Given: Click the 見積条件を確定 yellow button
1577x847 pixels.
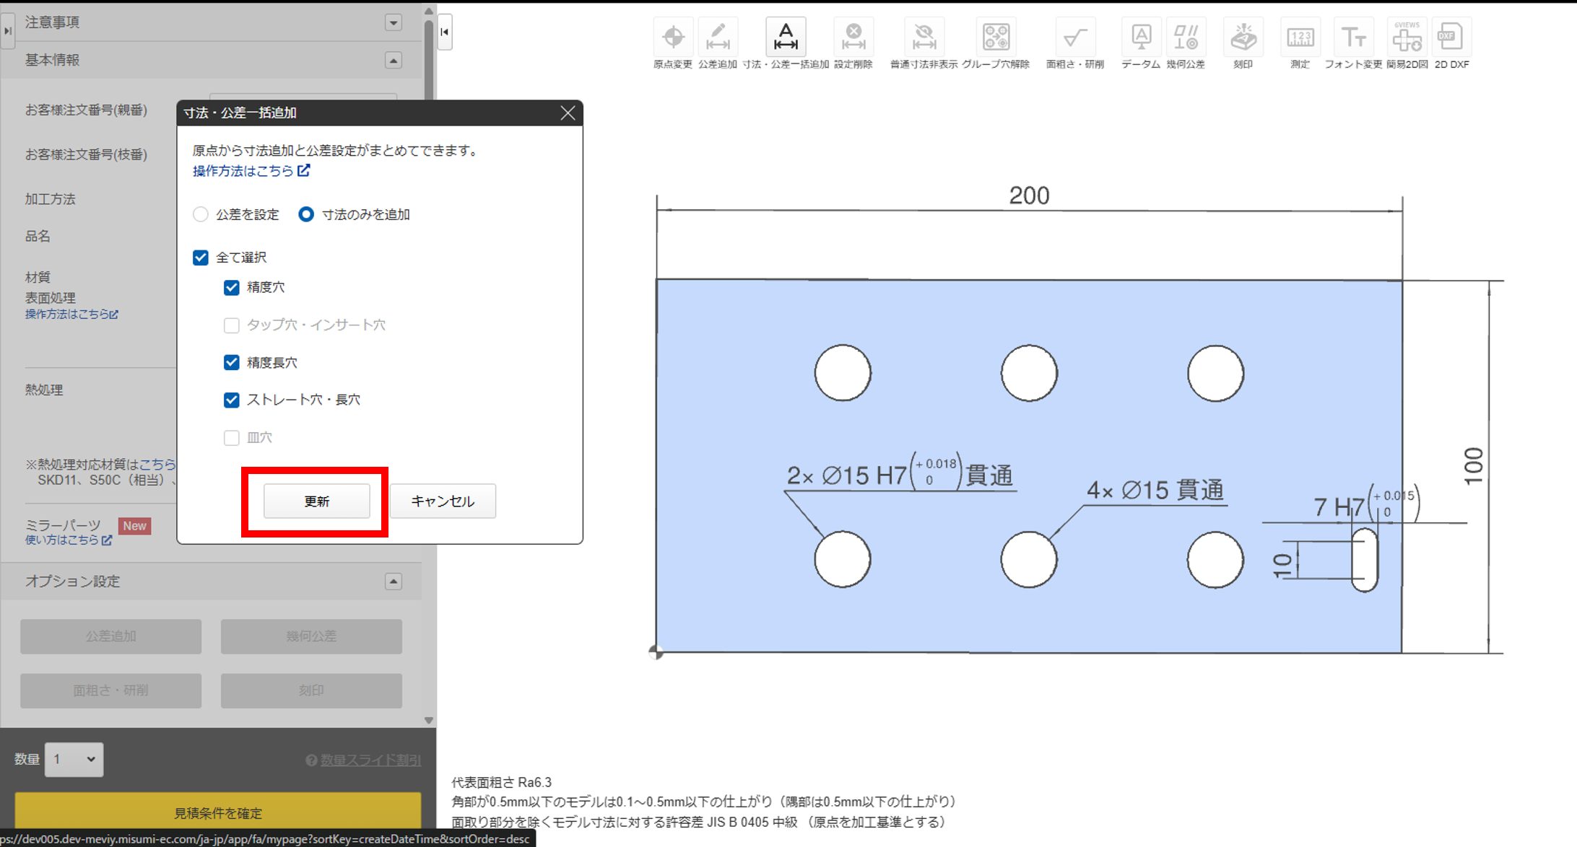Looking at the screenshot, I should 217,812.
